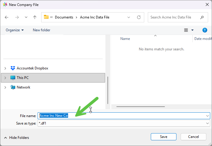
Task: Go up one folder level
Action: click(35, 17)
